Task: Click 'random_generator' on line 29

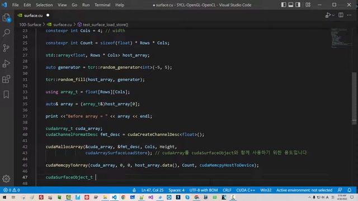Action: pyautogui.click(x=120, y=67)
